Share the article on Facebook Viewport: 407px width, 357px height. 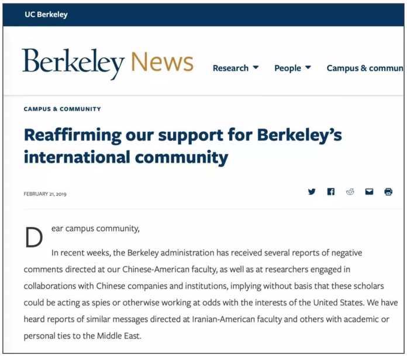coord(331,192)
